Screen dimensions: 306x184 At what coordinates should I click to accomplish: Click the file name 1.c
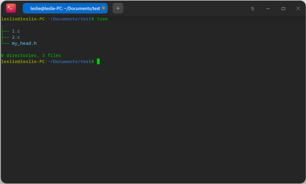pos(16,31)
